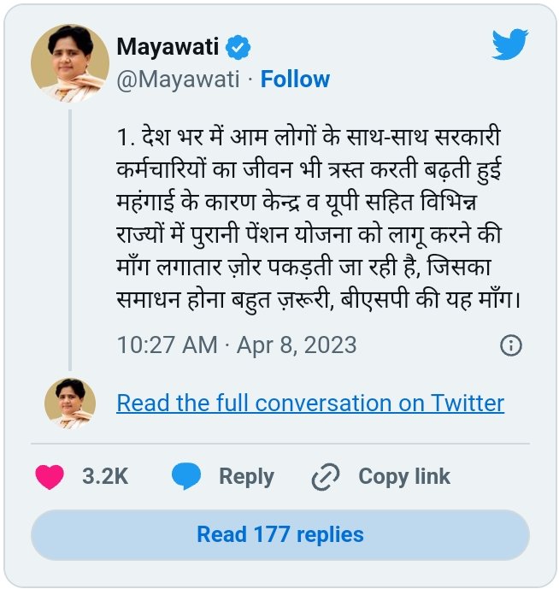The width and height of the screenshot is (559, 589).
Task: Click the blue reply speech bubble icon
Action: 186,477
